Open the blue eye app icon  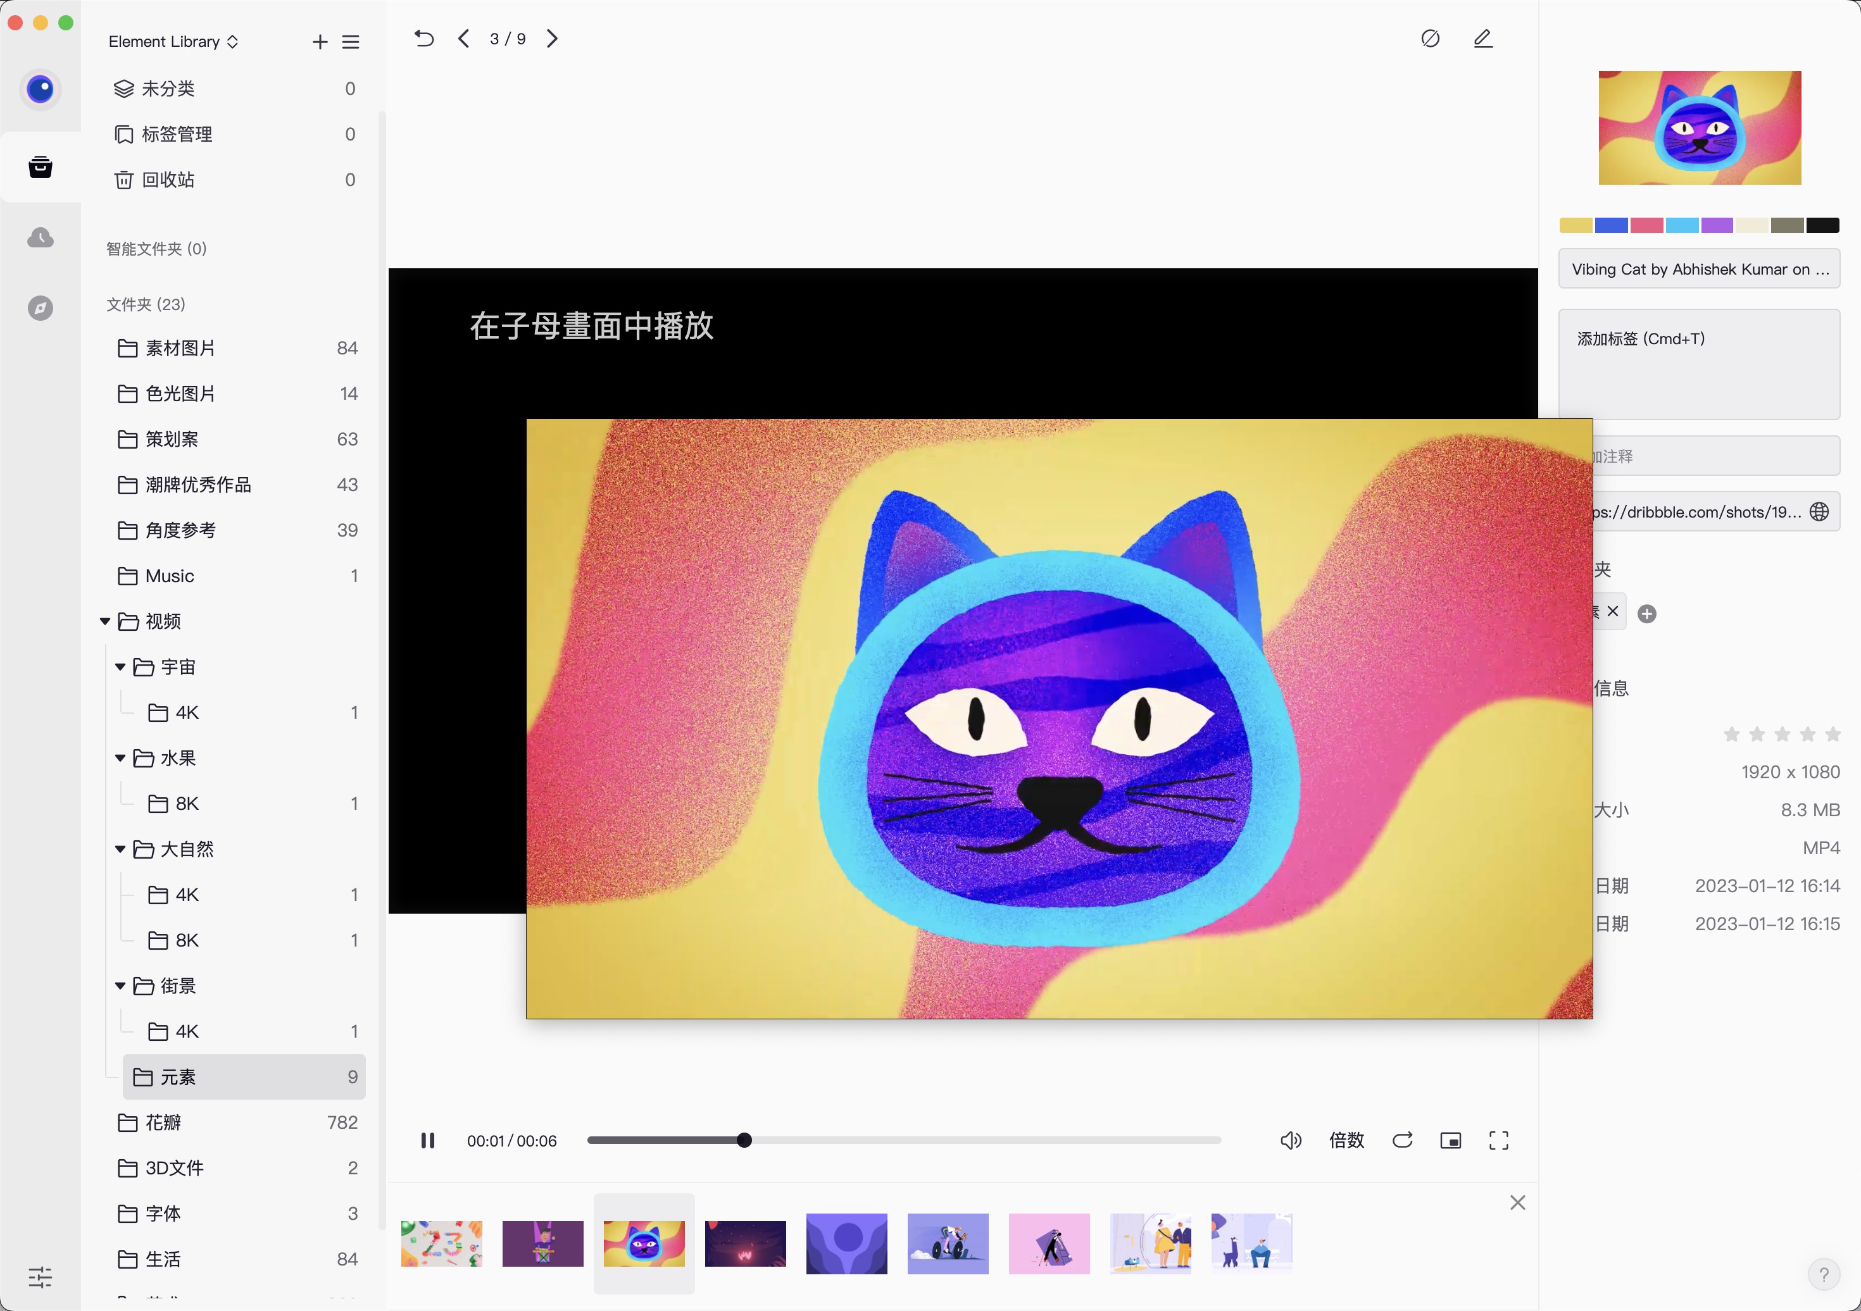41,89
